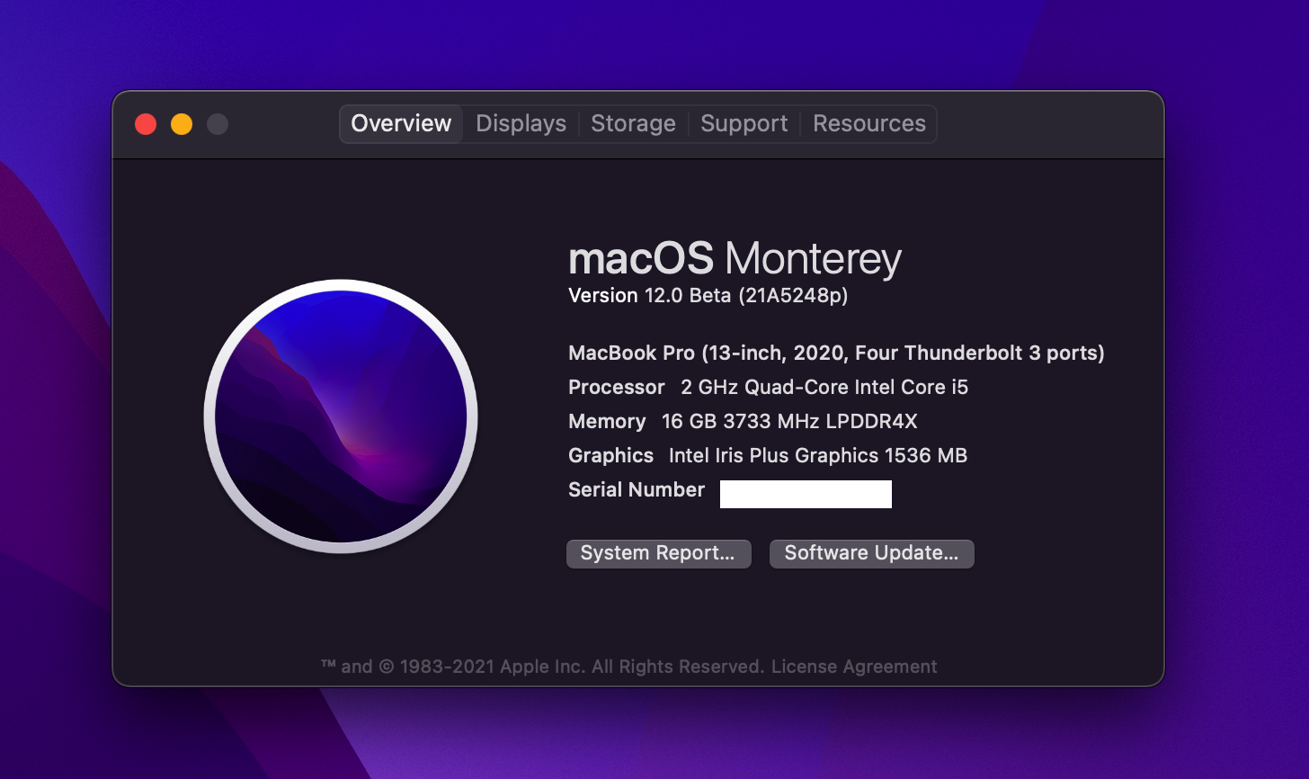The width and height of the screenshot is (1309, 779).
Task: Click the Version 12.0 Beta text
Action: (708, 296)
